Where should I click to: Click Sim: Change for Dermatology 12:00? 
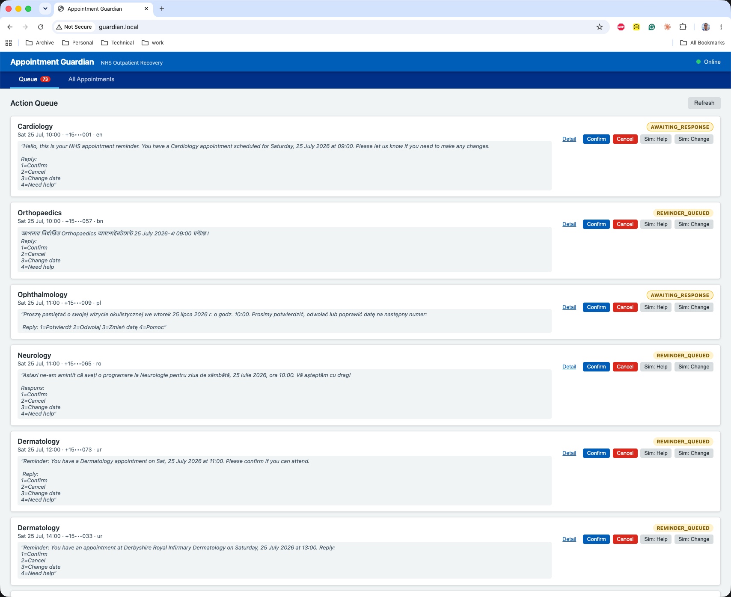(x=694, y=453)
